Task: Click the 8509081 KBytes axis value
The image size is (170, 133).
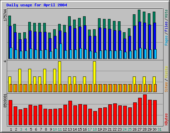Action: 5,101
